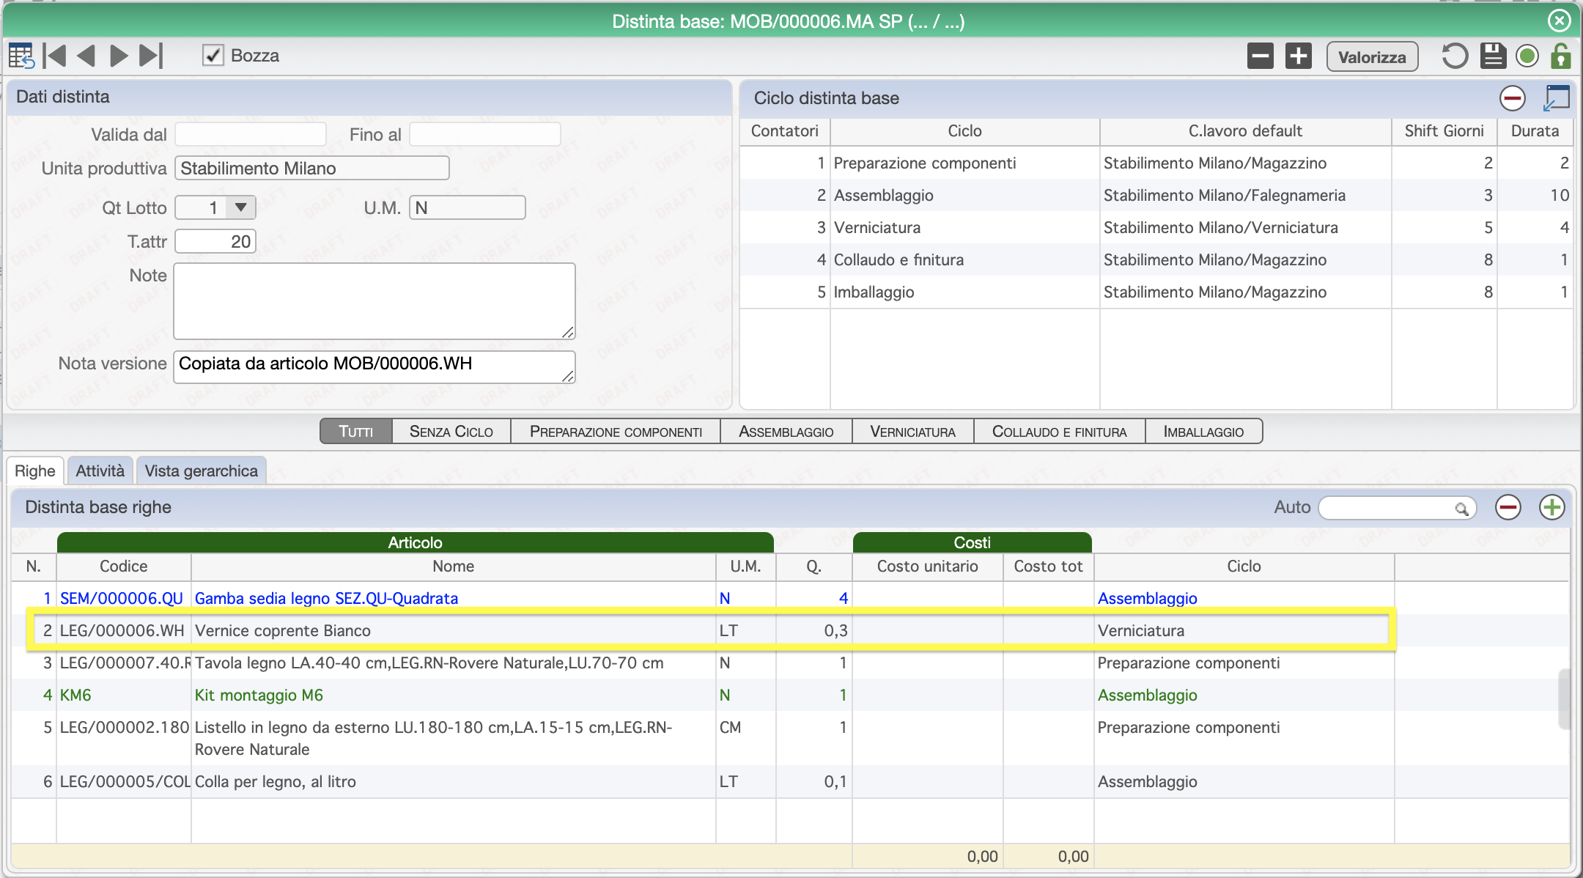The height and width of the screenshot is (878, 1583).
Task: Click the righe table vertical scrollbar
Action: pyautogui.click(x=1563, y=698)
